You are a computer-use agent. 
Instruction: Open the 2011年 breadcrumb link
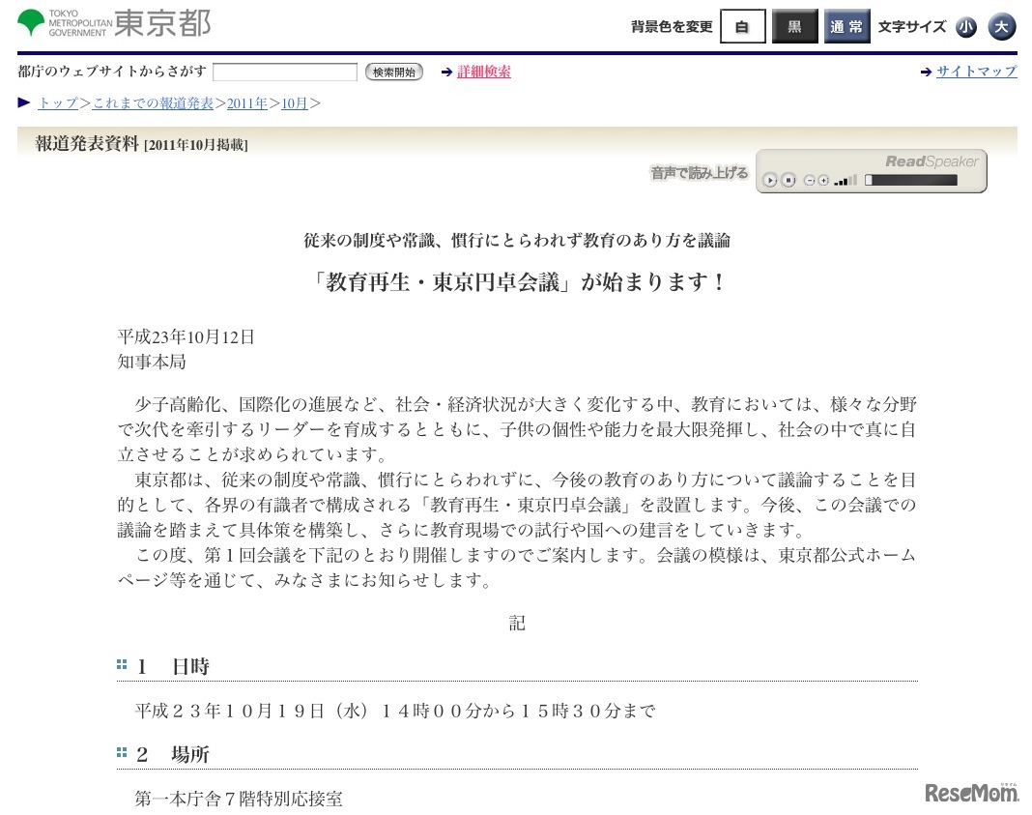(x=247, y=103)
